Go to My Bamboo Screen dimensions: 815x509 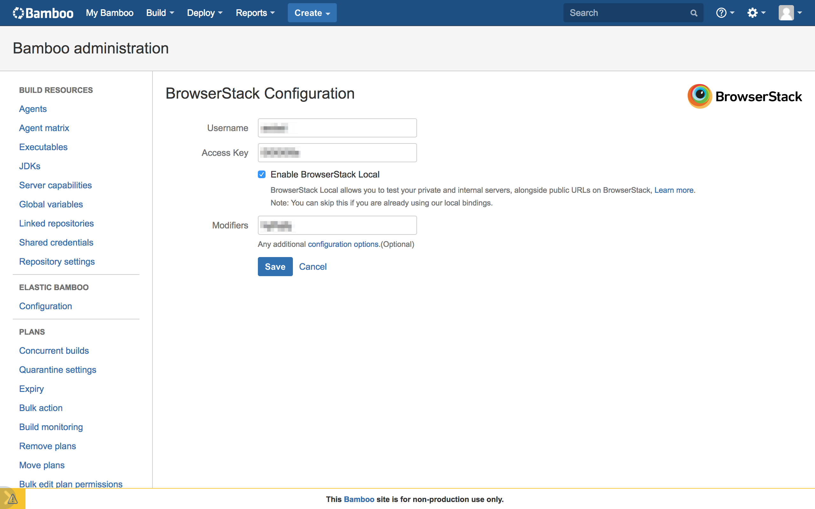[110, 13]
